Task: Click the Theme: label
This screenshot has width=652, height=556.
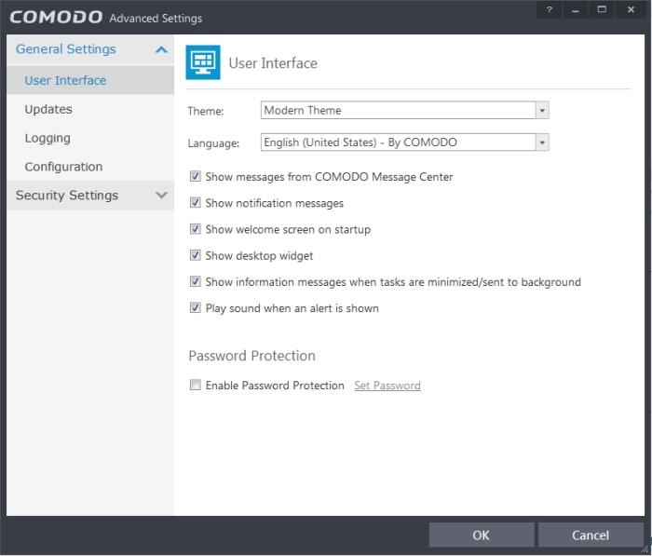Action: 206,111
